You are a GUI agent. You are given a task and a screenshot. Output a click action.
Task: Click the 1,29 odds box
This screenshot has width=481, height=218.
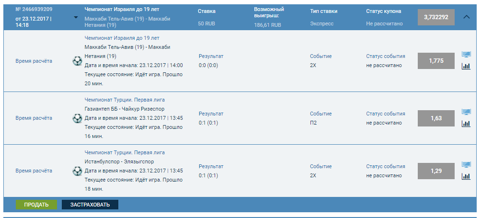436,171
